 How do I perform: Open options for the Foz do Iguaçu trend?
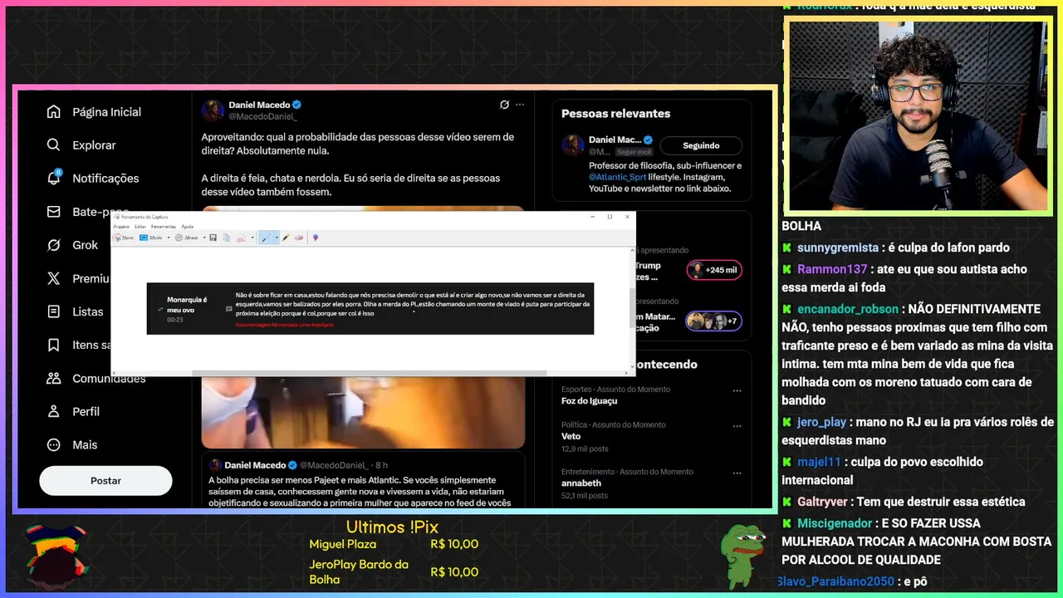(x=737, y=390)
